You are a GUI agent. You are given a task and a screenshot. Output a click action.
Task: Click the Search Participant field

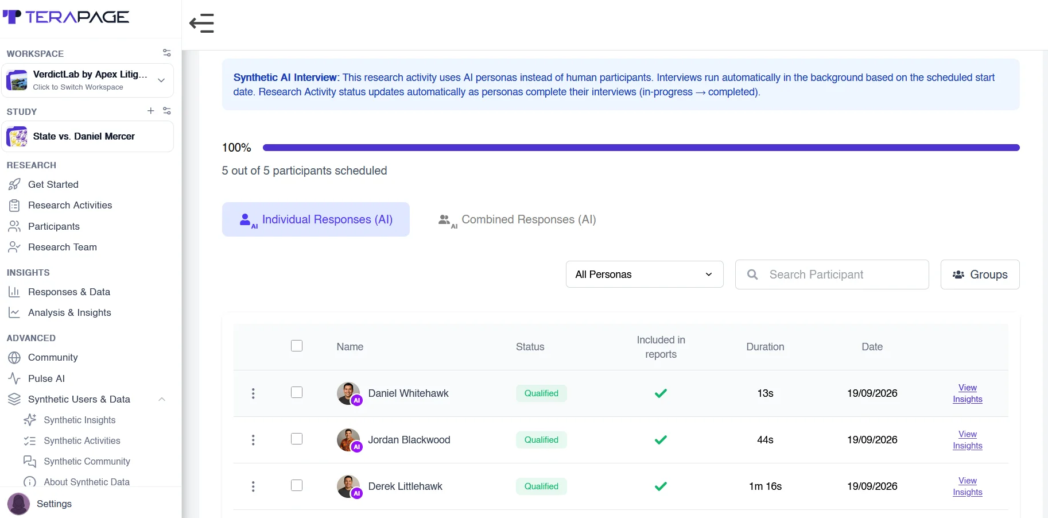pyautogui.click(x=832, y=275)
